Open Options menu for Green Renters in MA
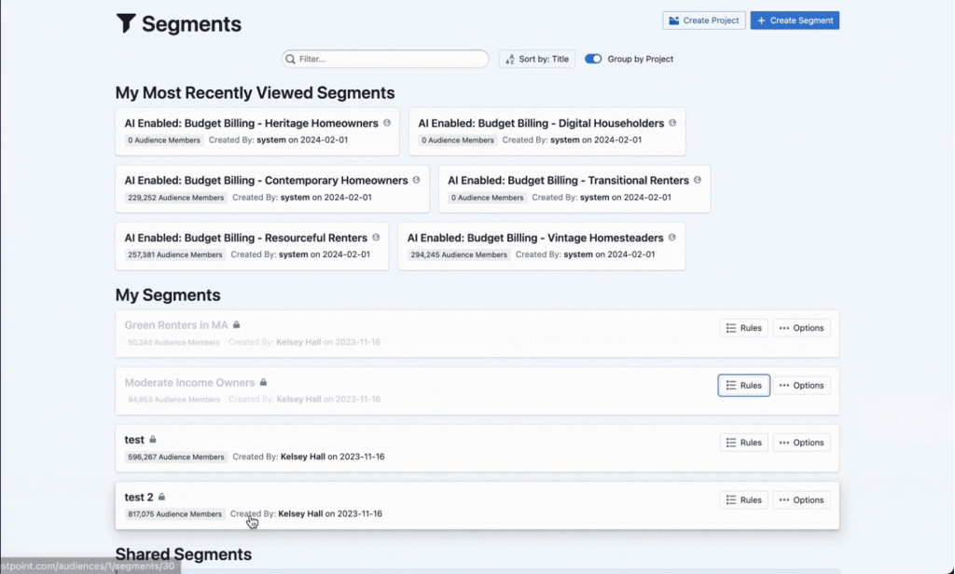 coord(801,328)
